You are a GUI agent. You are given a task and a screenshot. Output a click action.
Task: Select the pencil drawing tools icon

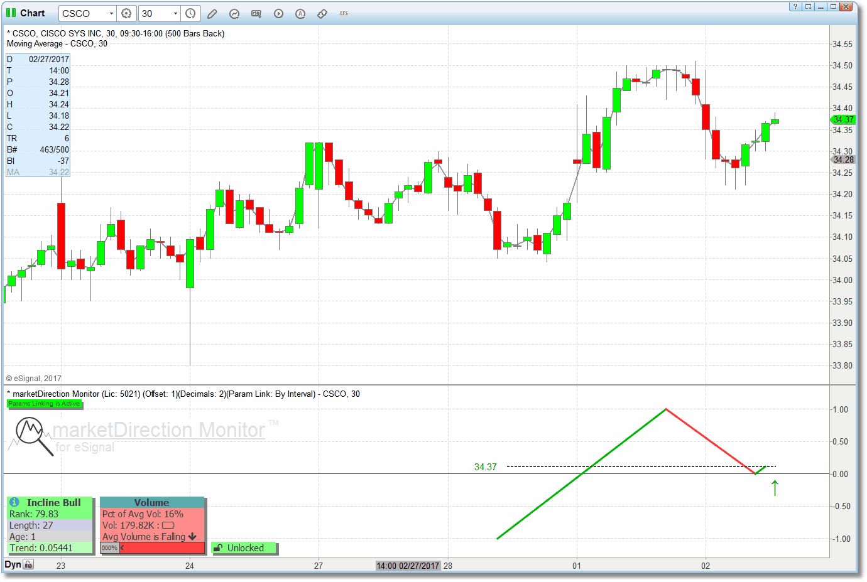coord(212,14)
